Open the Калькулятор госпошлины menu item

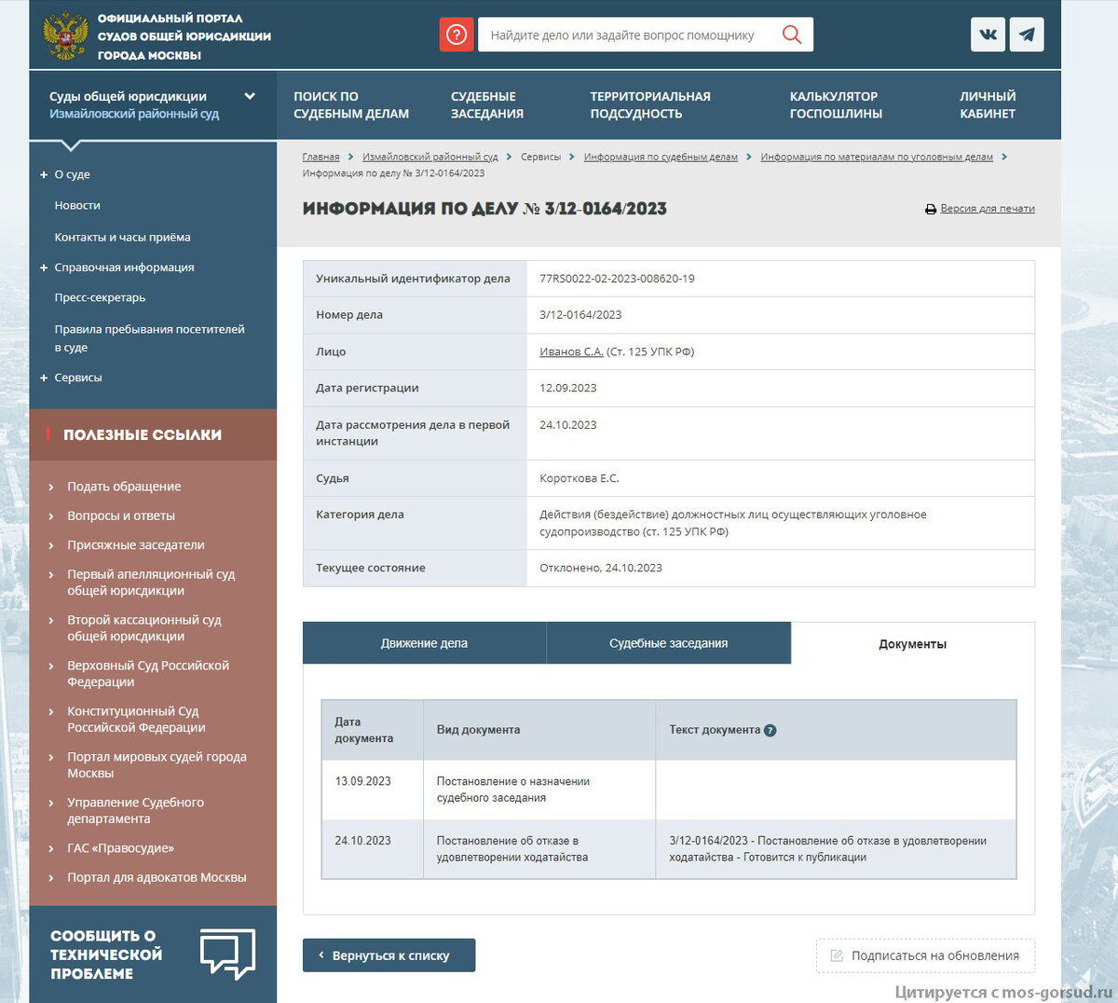tap(834, 104)
